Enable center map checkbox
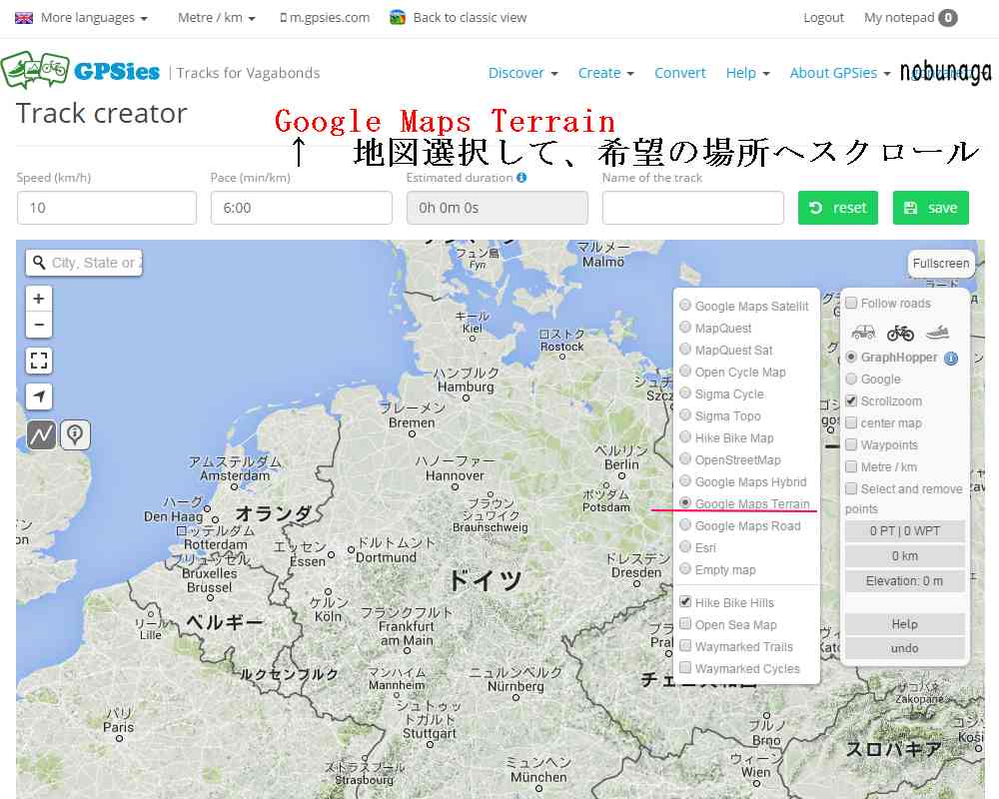 (851, 422)
